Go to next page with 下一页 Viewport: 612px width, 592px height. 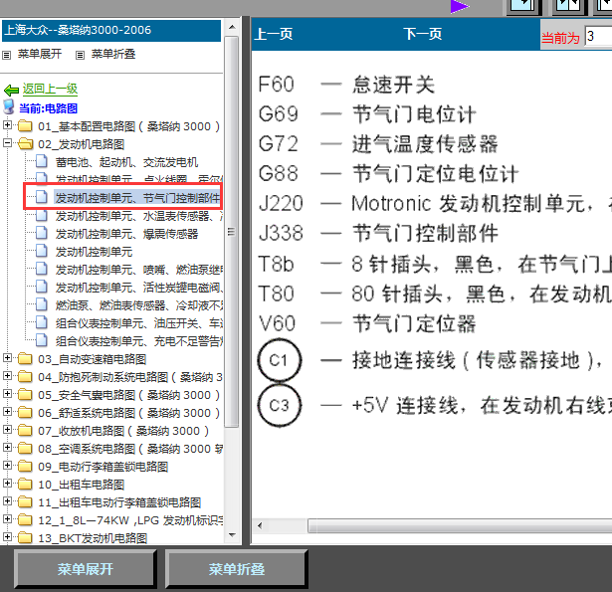pyautogui.click(x=423, y=34)
